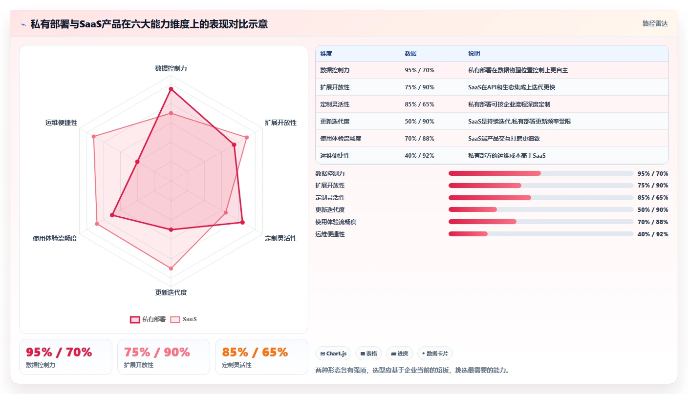
Task: Click the SaaS data point on 更新迭代度 axis
Action: [x=171, y=269]
